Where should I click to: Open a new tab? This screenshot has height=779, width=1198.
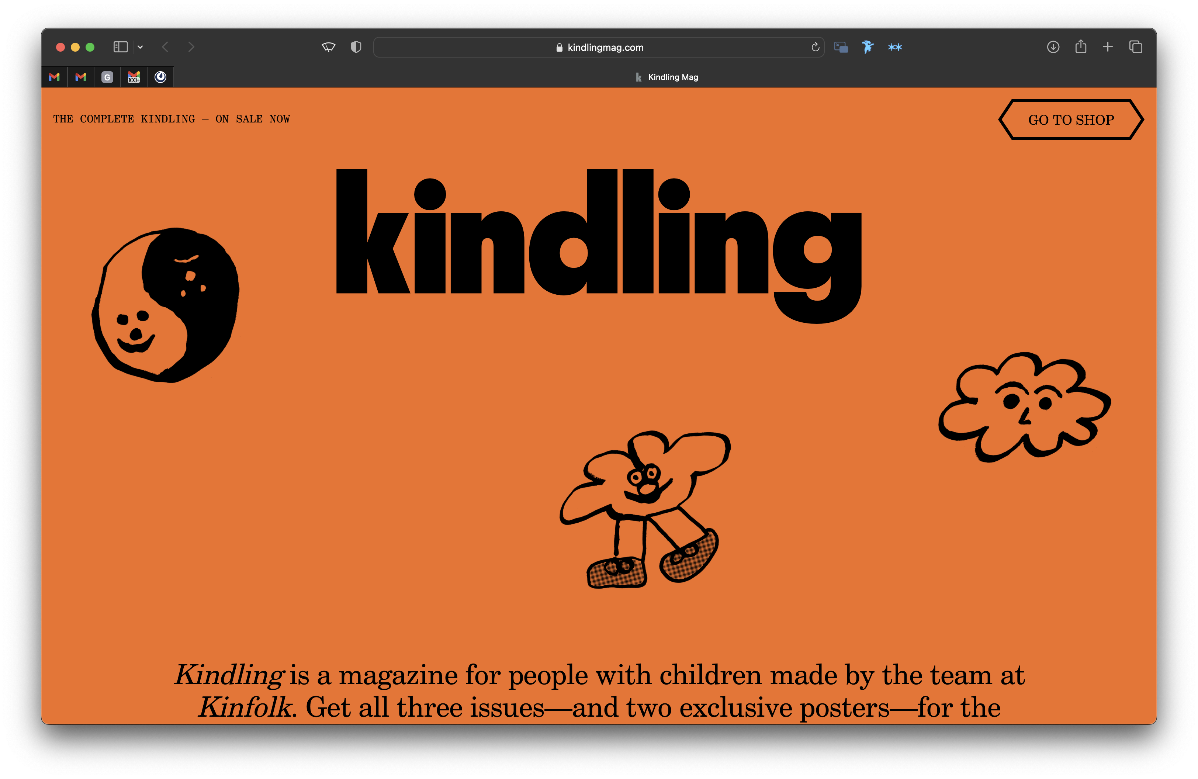click(1108, 47)
